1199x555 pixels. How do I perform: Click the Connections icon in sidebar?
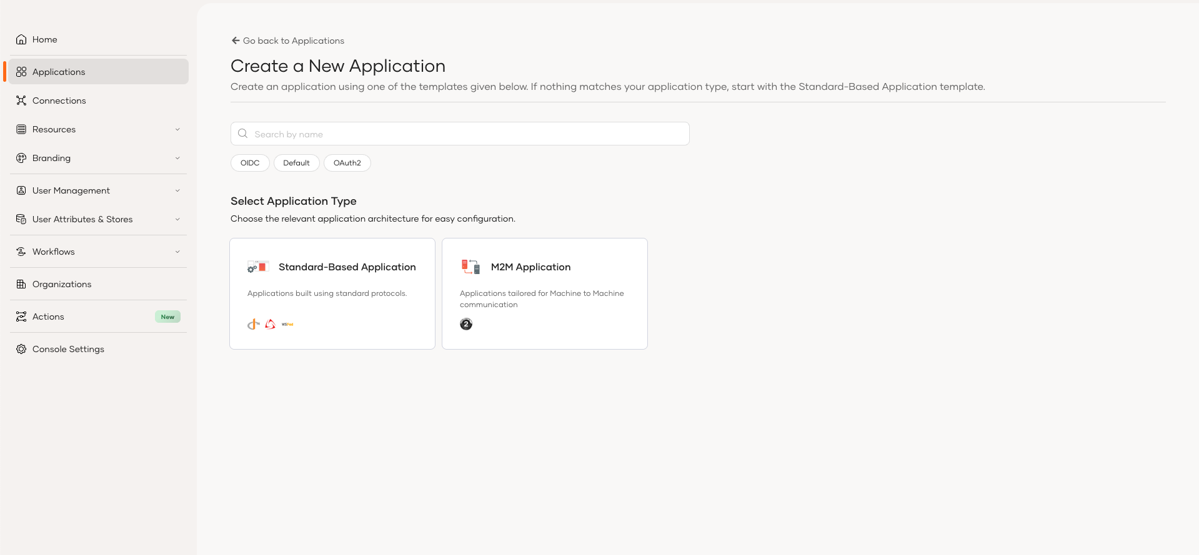(x=21, y=101)
